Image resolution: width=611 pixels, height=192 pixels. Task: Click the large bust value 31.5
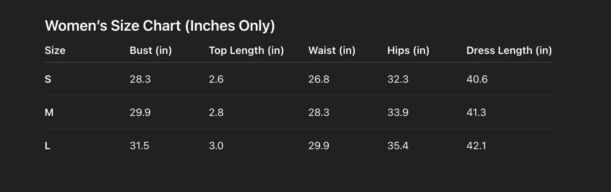pyautogui.click(x=139, y=146)
